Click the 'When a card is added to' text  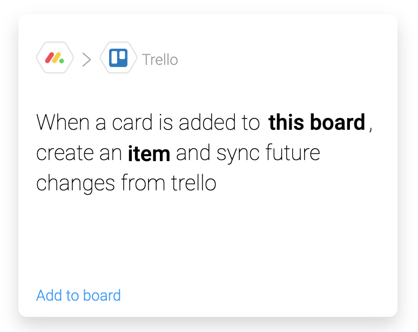click(x=148, y=123)
